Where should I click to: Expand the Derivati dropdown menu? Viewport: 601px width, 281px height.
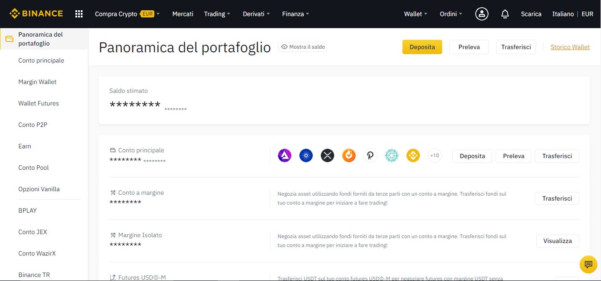click(256, 14)
